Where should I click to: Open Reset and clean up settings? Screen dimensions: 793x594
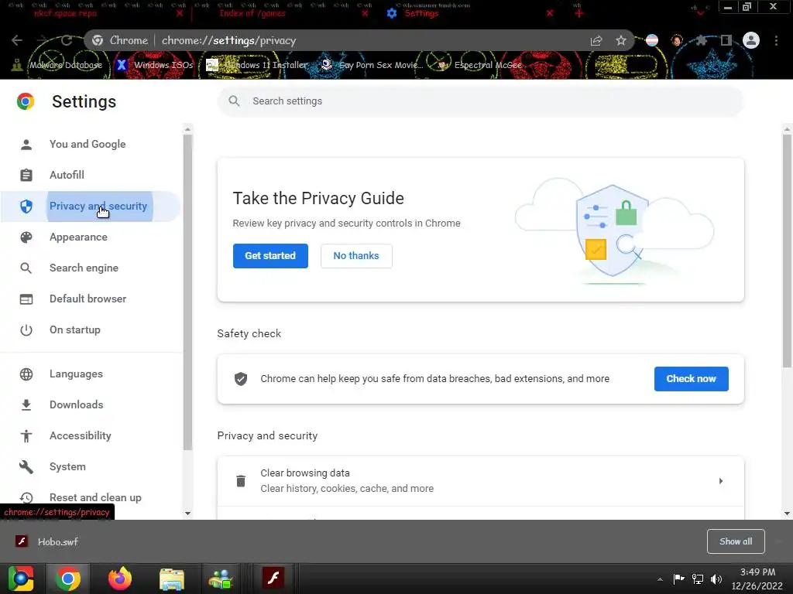click(x=95, y=497)
